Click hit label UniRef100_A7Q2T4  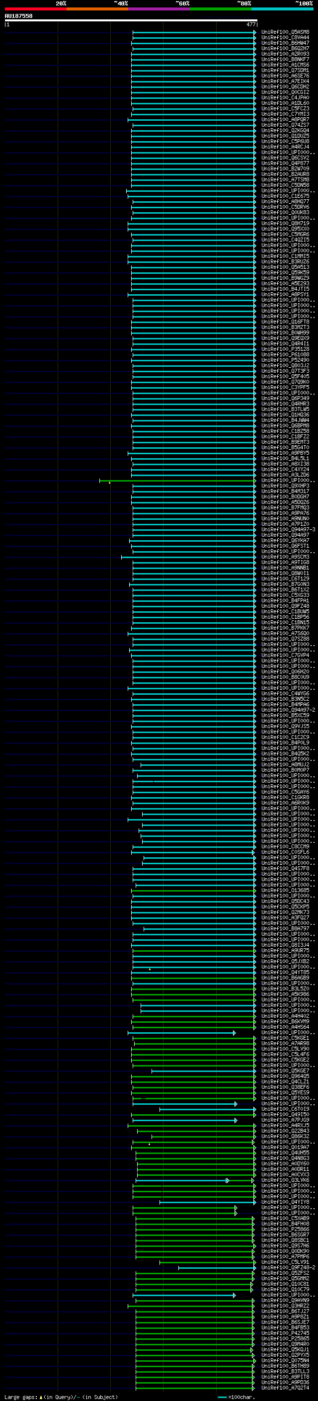pos(285,1388)
